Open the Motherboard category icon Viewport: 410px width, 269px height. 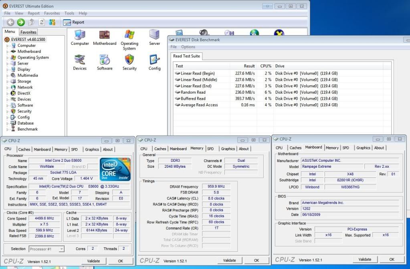pos(105,38)
